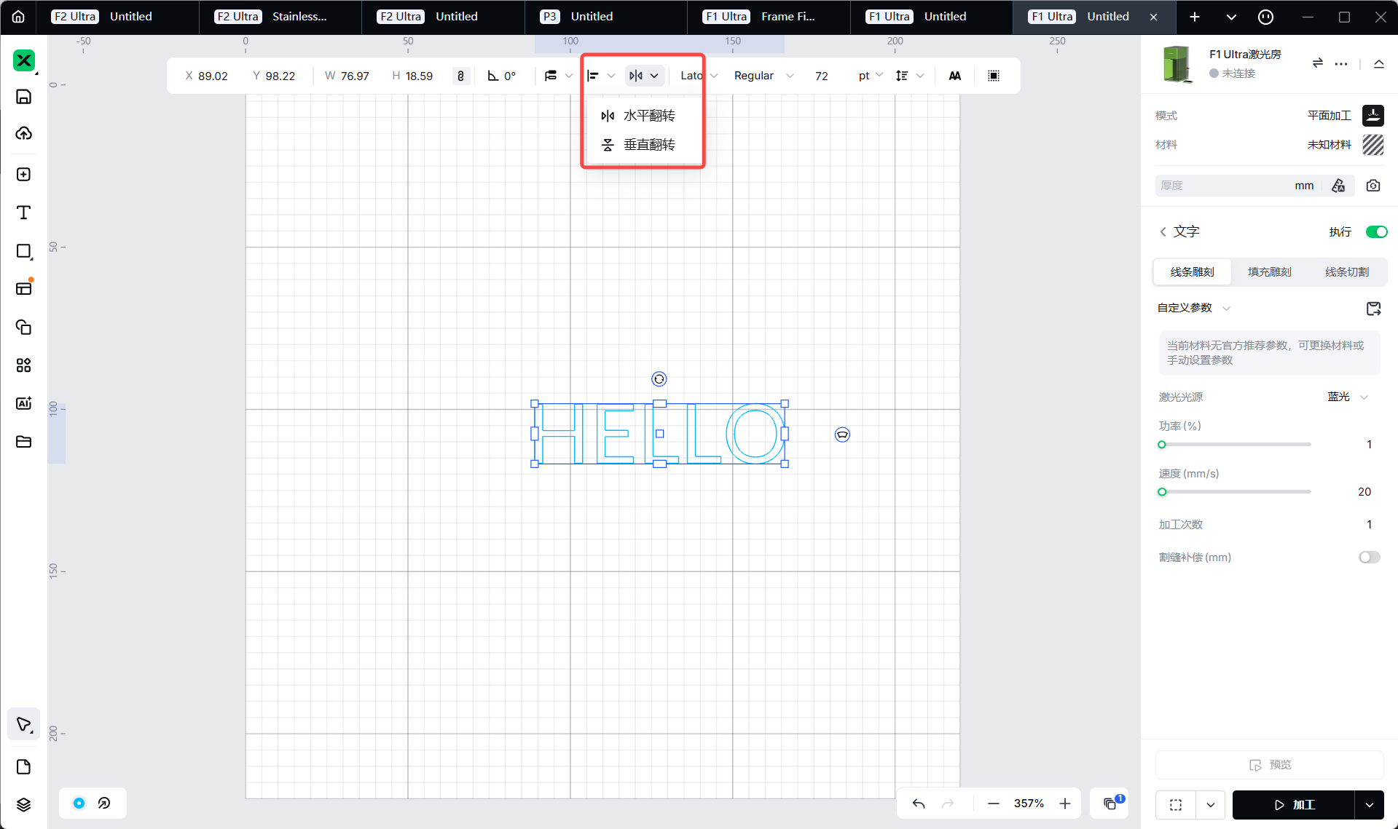Open the layers panel icon
This screenshot has height=829, width=1398.
point(23,804)
